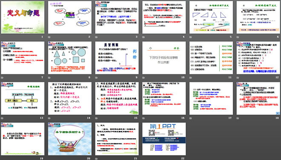Screen dimensions: 281x160
Task: Select slide 4 thumbnail
Action: pos(164,17)
